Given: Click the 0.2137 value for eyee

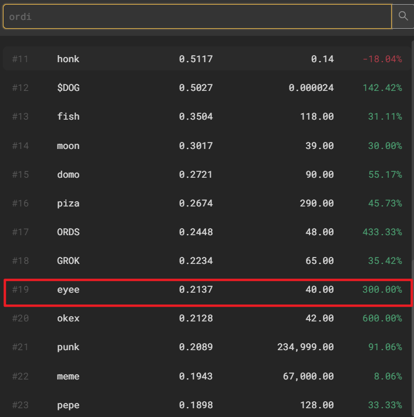Looking at the screenshot, I should [196, 289].
